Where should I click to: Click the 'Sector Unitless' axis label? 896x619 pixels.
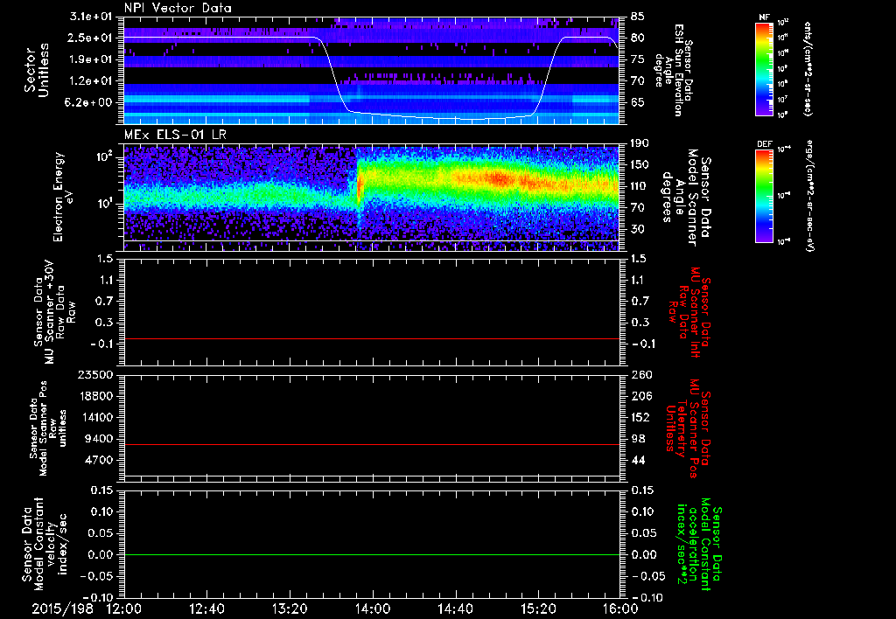pyautogui.click(x=37, y=70)
